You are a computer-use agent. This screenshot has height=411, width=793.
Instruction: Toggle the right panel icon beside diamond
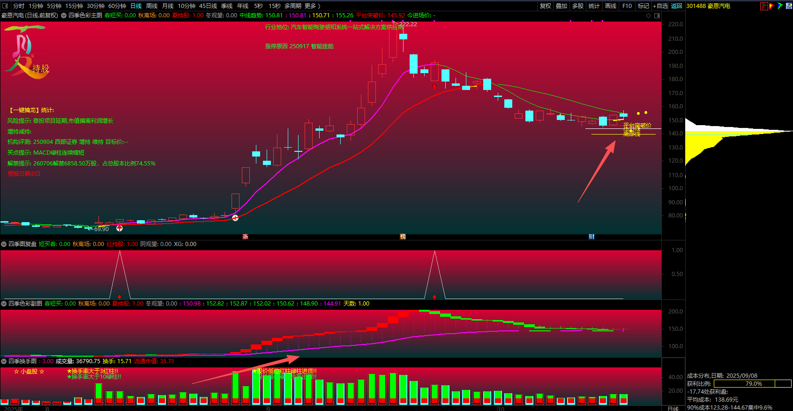(657, 15)
